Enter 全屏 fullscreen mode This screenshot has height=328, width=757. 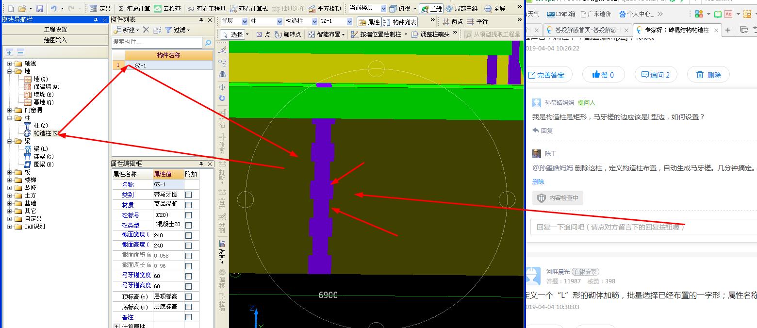tap(495, 8)
